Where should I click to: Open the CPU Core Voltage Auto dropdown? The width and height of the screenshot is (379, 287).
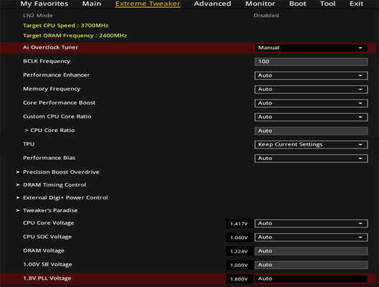pos(311,223)
